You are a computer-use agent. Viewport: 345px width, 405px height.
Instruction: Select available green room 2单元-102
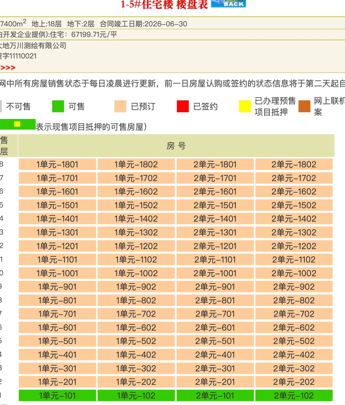294,395
